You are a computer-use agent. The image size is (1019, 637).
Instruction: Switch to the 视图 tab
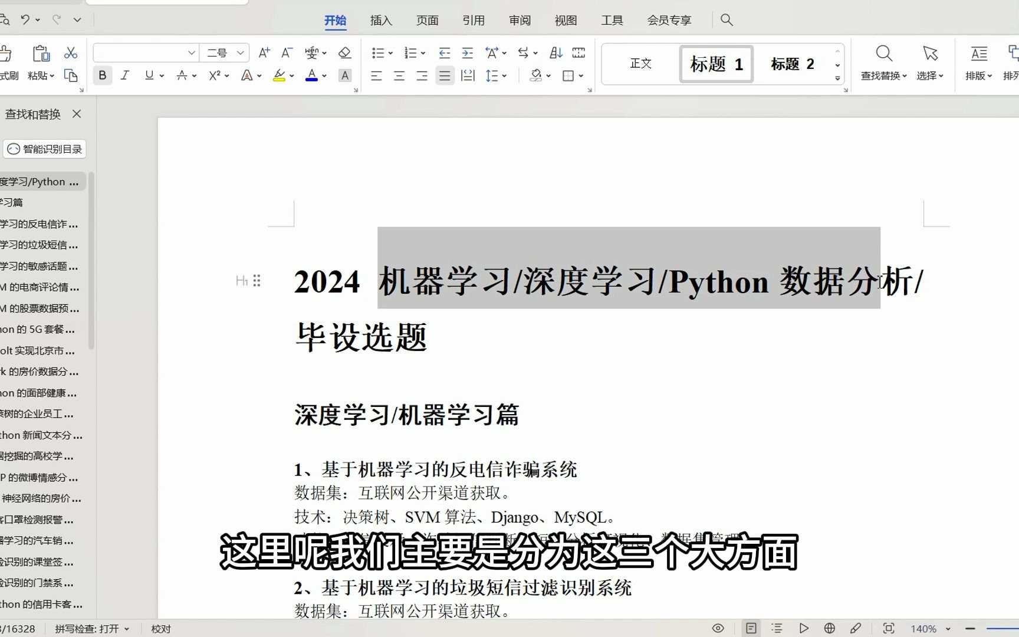pyautogui.click(x=566, y=20)
